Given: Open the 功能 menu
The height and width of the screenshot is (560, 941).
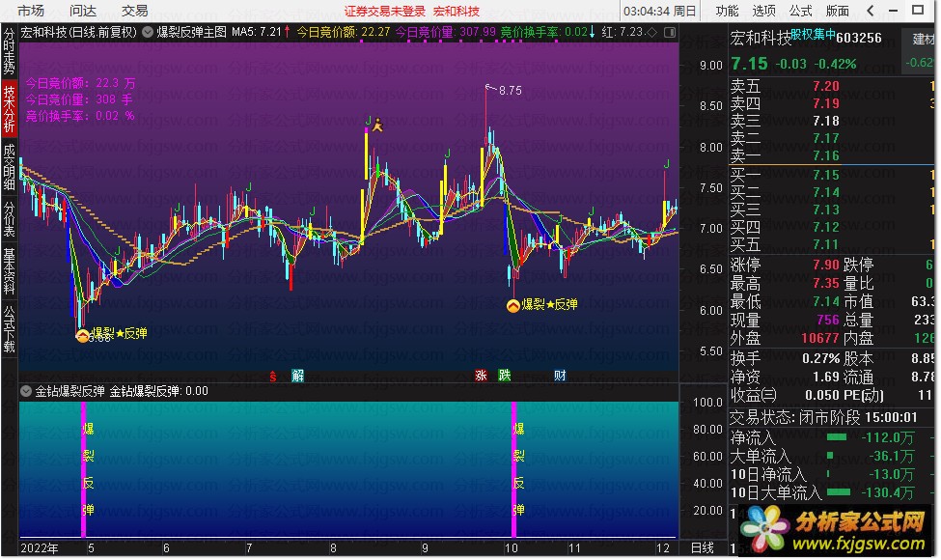Looking at the screenshot, I should tap(727, 11).
